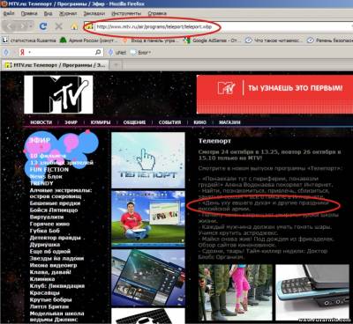Open Икона видеоигр program link

click(x=53, y=265)
